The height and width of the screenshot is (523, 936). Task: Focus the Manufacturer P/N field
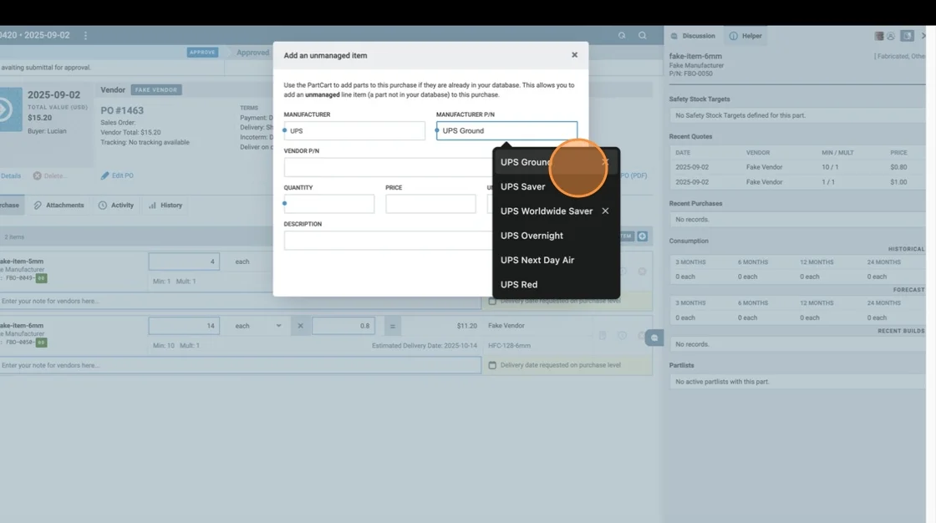[x=506, y=131]
